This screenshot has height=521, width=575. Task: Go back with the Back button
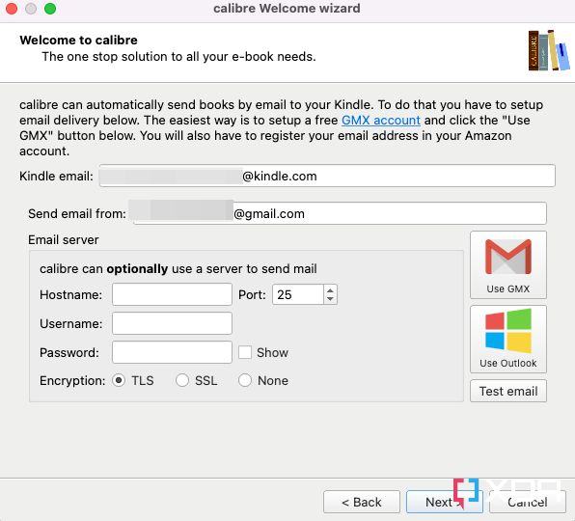click(362, 502)
